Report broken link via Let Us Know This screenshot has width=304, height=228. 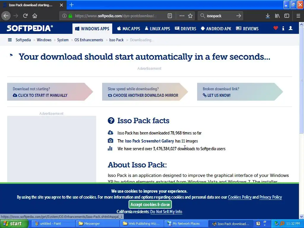240,92
